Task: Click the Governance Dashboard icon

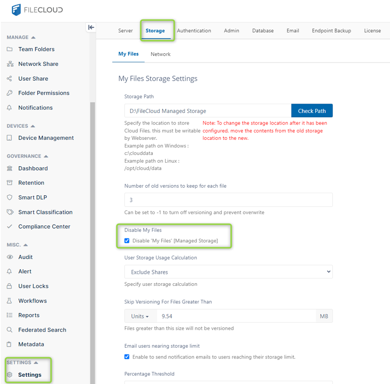Action: (x=9, y=168)
